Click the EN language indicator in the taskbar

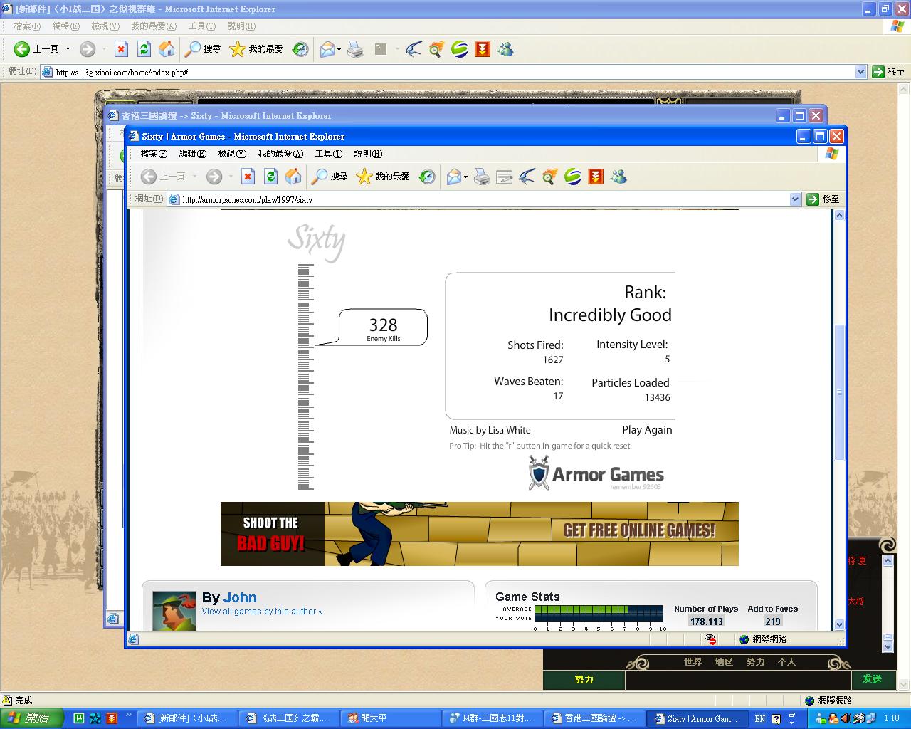(x=760, y=719)
